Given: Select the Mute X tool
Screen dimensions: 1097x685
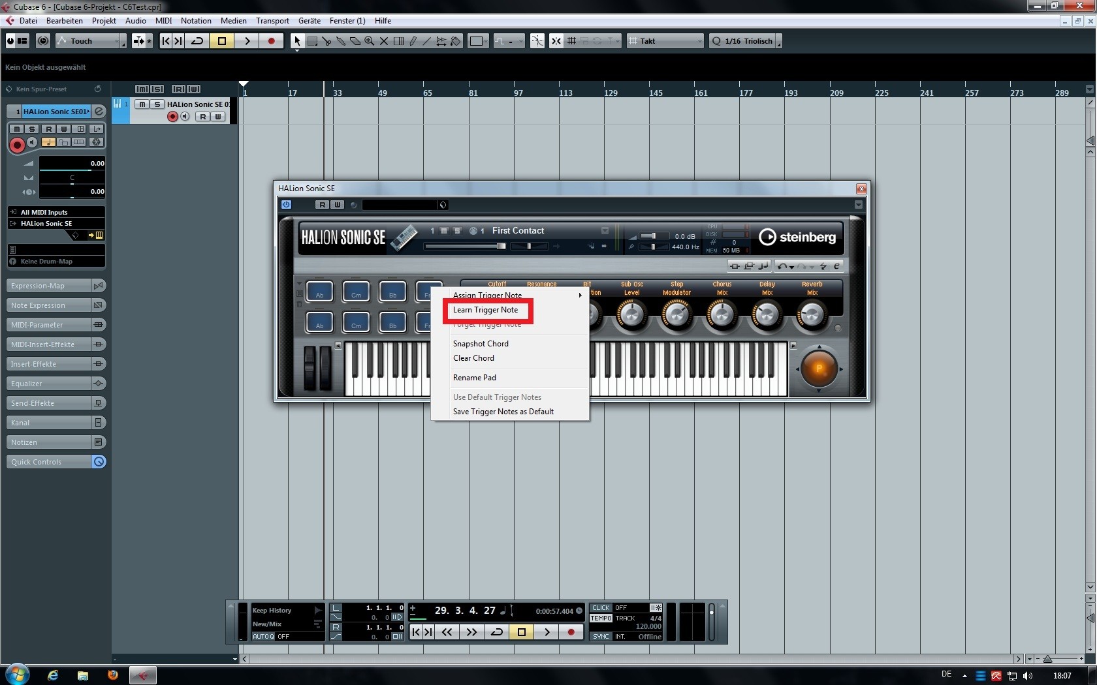Looking at the screenshot, I should (384, 41).
